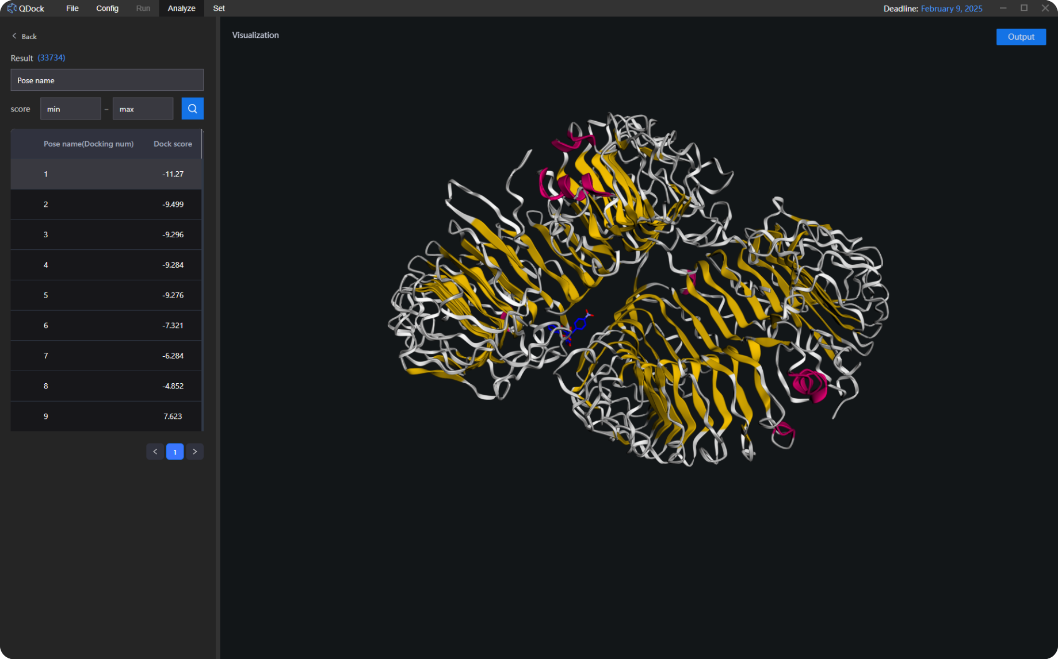Open the File menu
The height and width of the screenshot is (659, 1058).
pos(72,8)
